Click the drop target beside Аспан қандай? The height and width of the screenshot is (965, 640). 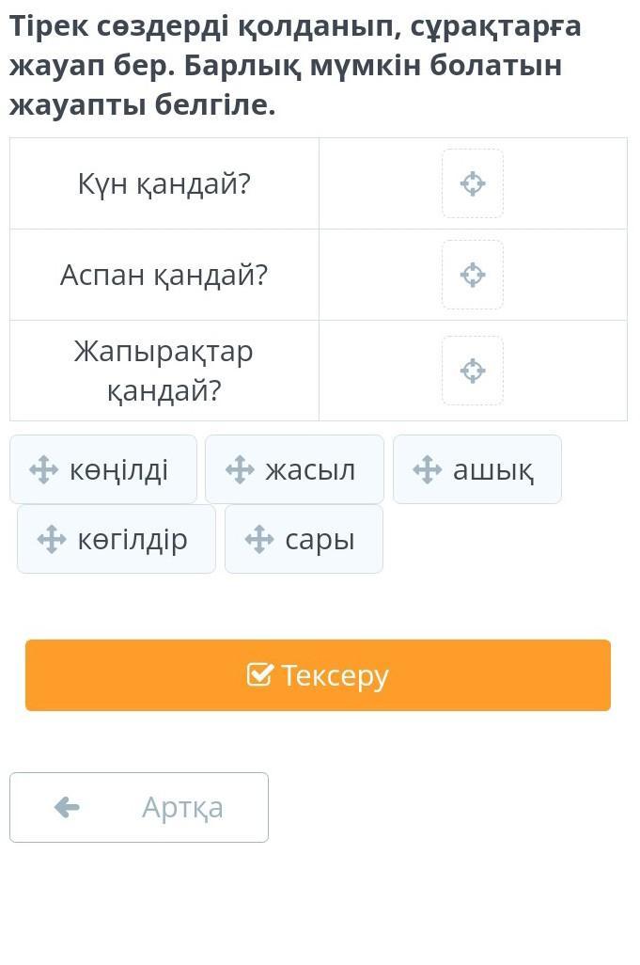click(x=472, y=275)
